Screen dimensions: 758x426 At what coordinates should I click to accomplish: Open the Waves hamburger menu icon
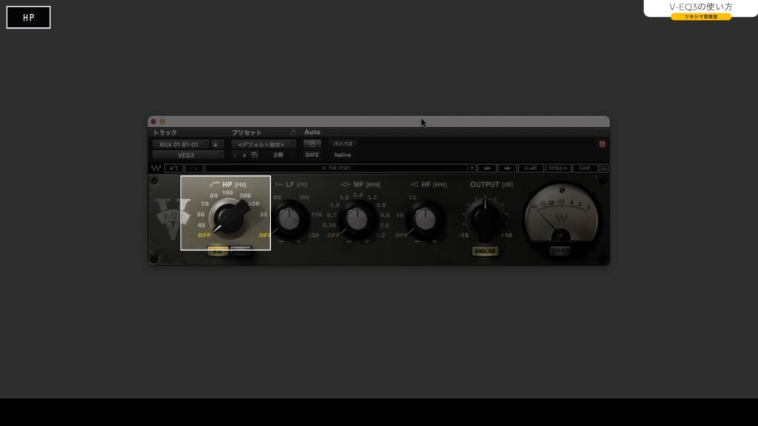tap(604, 168)
